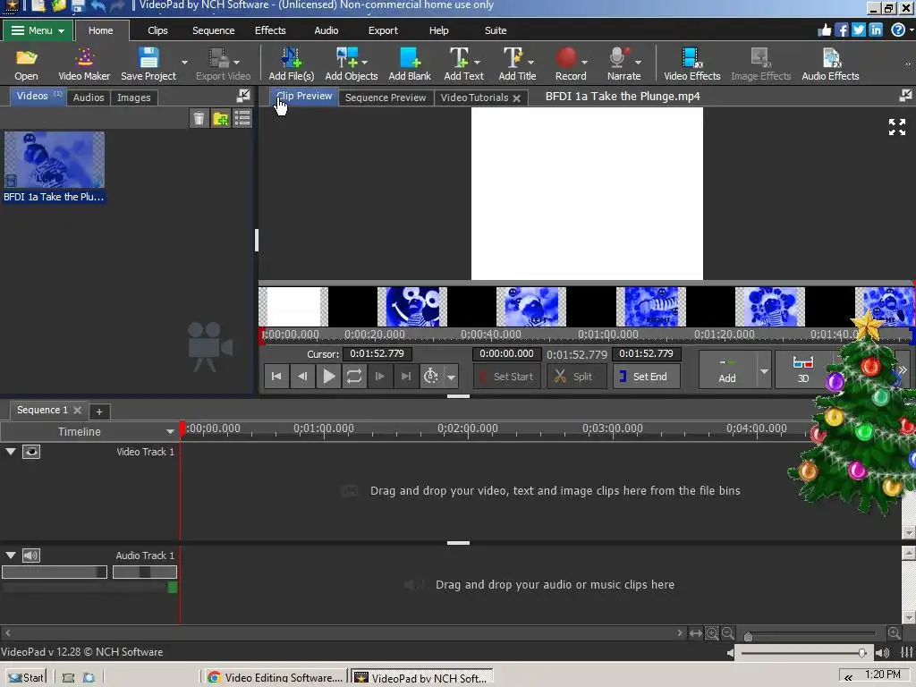Toggle Video Track 1 visibility eye
916x687 pixels.
(x=31, y=452)
